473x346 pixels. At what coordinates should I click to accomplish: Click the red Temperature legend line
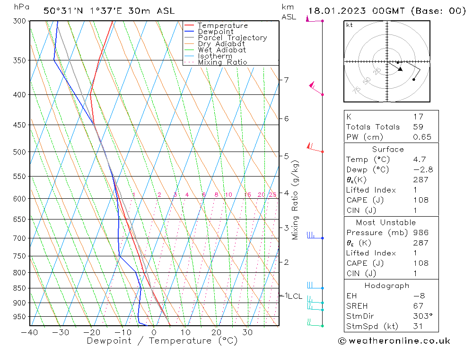pyautogui.click(x=189, y=25)
